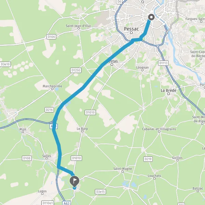The height and width of the screenshot is (205, 205).
Task: Click the Salles town marker
Action: (47, 159)
